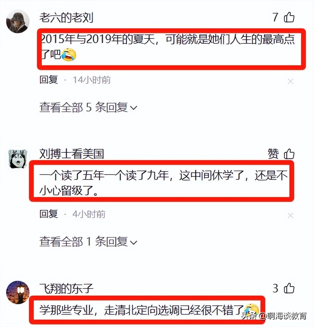Open 老六的老刘's profile avatar
Image resolution: width=314 pixels, height=327 pixels.
[x=18, y=21]
